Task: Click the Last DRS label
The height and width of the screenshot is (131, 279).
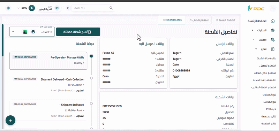Action: point(229,124)
